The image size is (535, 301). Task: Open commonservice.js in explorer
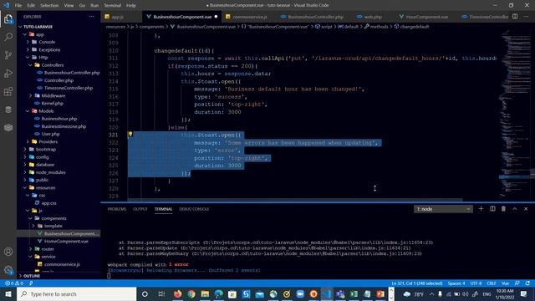click(62, 264)
